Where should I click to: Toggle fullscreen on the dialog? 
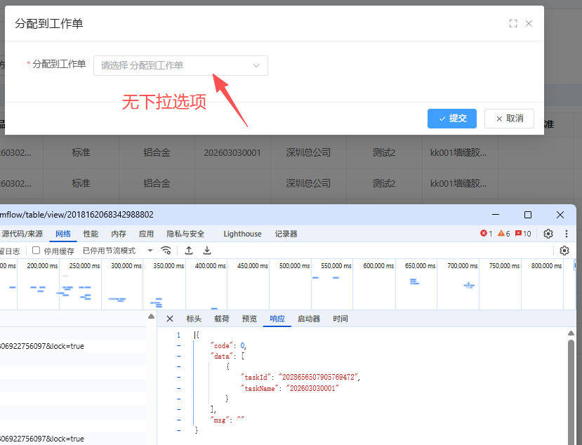click(513, 23)
